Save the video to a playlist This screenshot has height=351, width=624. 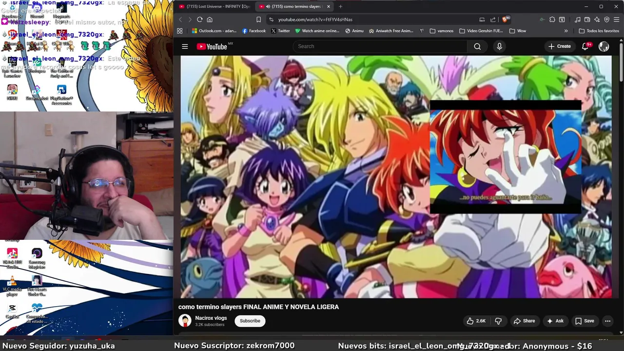[585, 321]
